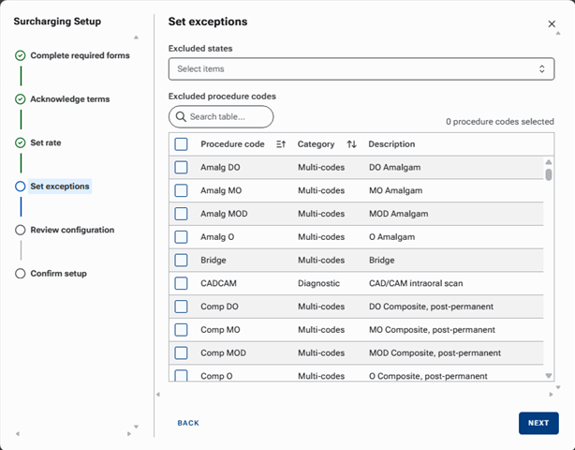The height and width of the screenshot is (450, 575).
Task: Click the sidebar scroll down arrow
Action: click(x=136, y=427)
